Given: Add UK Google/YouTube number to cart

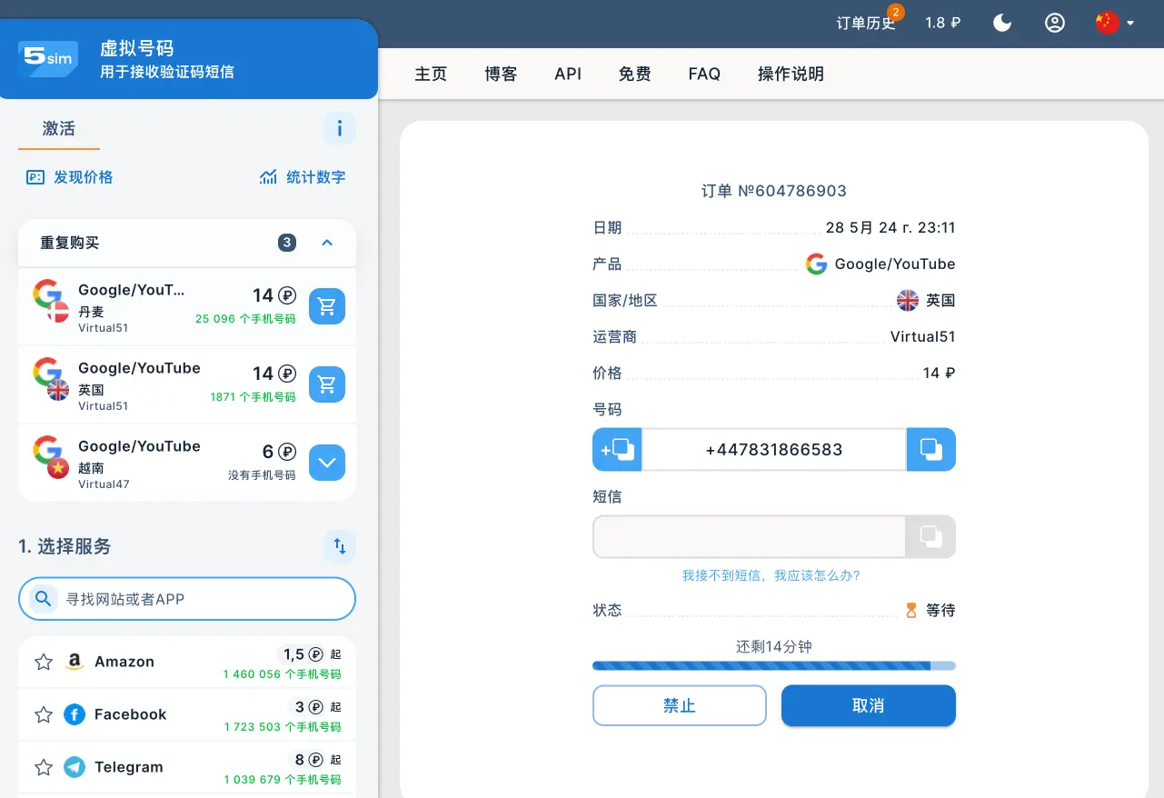Looking at the screenshot, I should [x=327, y=384].
